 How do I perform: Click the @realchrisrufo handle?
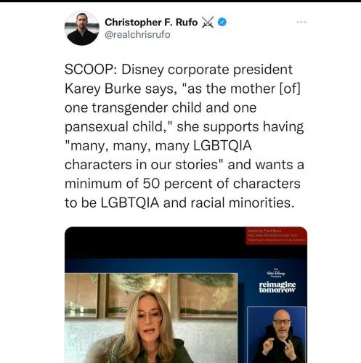tap(137, 35)
